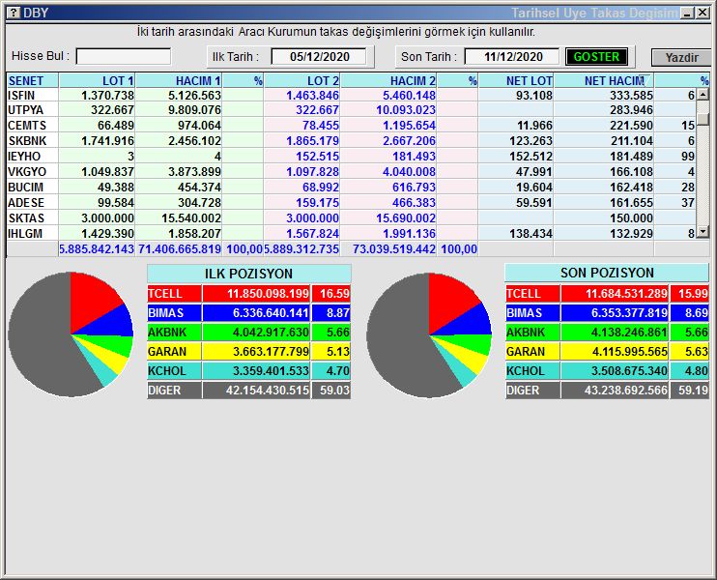Click DIGER in SON POZISYON legend
The image size is (717, 580).
pos(532,391)
